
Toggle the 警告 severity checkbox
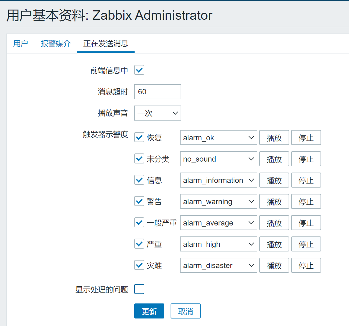(139, 201)
